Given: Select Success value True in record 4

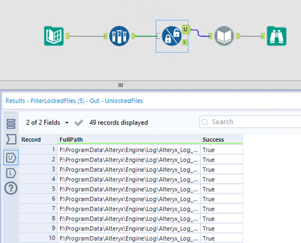Looking at the screenshot, I should pos(222,179).
